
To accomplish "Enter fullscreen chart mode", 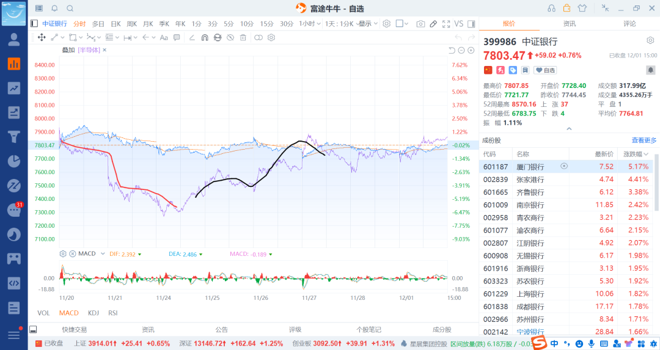I will pos(446,24).
